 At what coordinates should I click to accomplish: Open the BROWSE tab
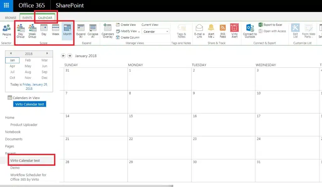tap(10, 18)
